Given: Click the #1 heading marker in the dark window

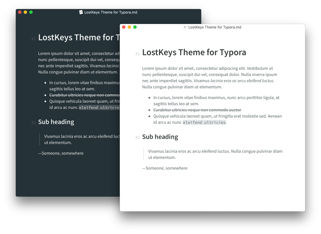Looking at the screenshot, I should pos(33,39).
